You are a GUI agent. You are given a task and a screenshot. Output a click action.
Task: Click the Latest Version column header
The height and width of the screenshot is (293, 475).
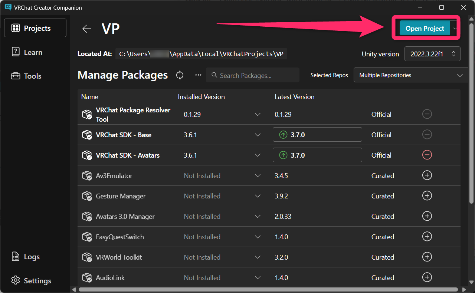[295, 97]
